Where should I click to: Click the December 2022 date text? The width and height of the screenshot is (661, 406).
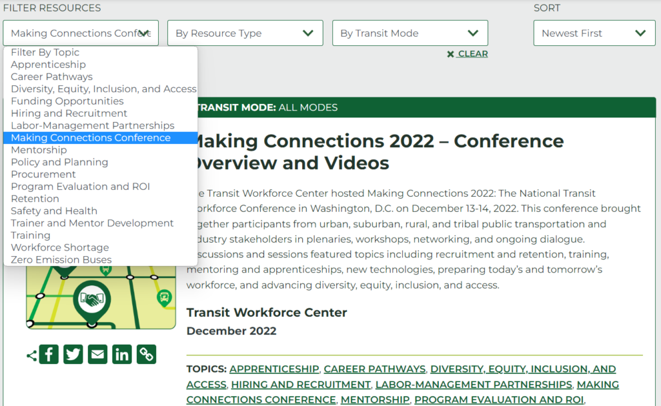pyautogui.click(x=232, y=331)
